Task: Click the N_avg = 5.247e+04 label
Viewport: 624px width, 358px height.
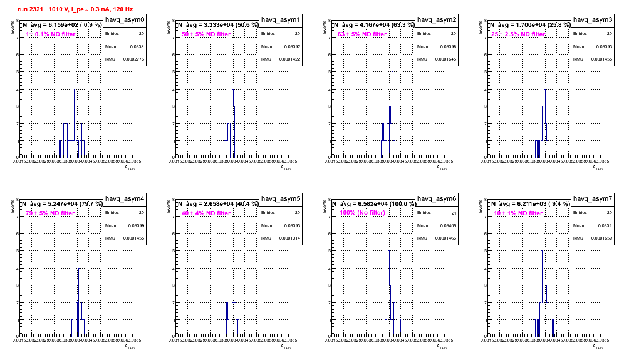Action: click(x=61, y=204)
